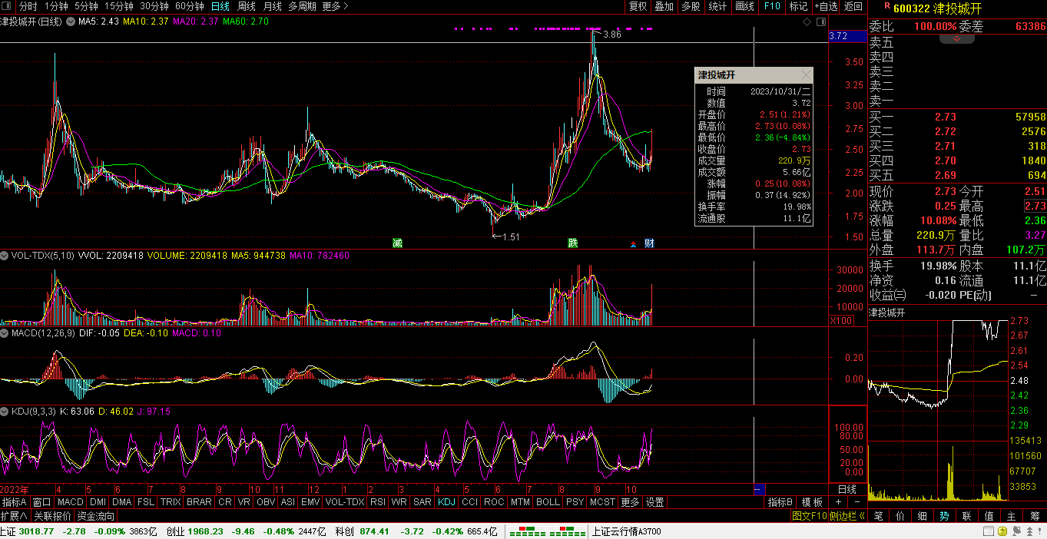Expand the MACD(12,26,9) indicator dropdown arrow

(5, 333)
